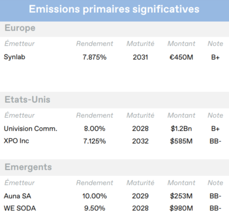The width and height of the screenshot is (229, 217).
Task: Click the $1.2Bn amount
Action: tap(181, 129)
